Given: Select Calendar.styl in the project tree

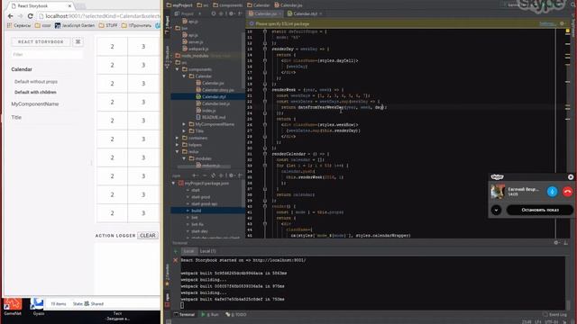Looking at the screenshot, I should tap(210, 96).
